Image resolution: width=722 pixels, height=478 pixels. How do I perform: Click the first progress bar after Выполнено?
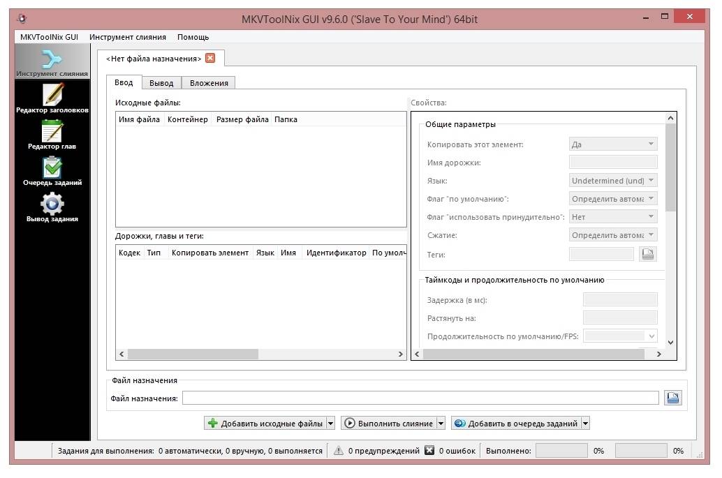pyautogui.click(x=562, y=450)
